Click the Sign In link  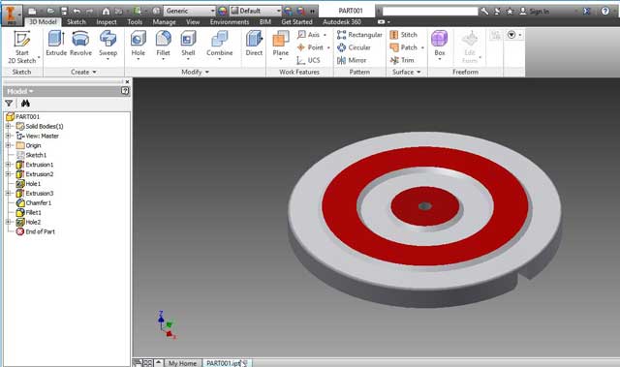click(x=534, y=11)
